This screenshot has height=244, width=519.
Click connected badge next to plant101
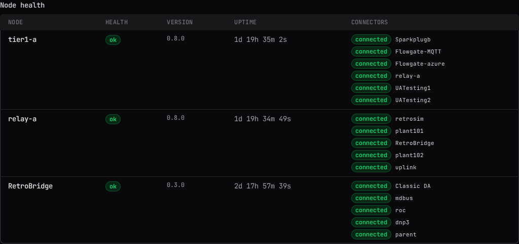pos(371,131)
